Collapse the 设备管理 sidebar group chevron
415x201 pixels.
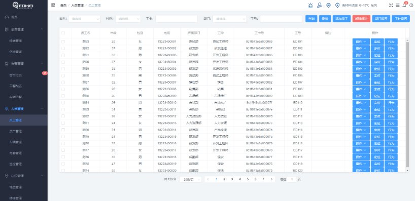(42, 29)
